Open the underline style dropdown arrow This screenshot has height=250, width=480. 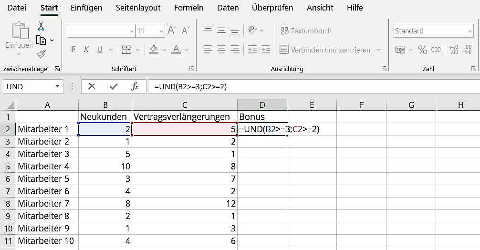point(111,50)
